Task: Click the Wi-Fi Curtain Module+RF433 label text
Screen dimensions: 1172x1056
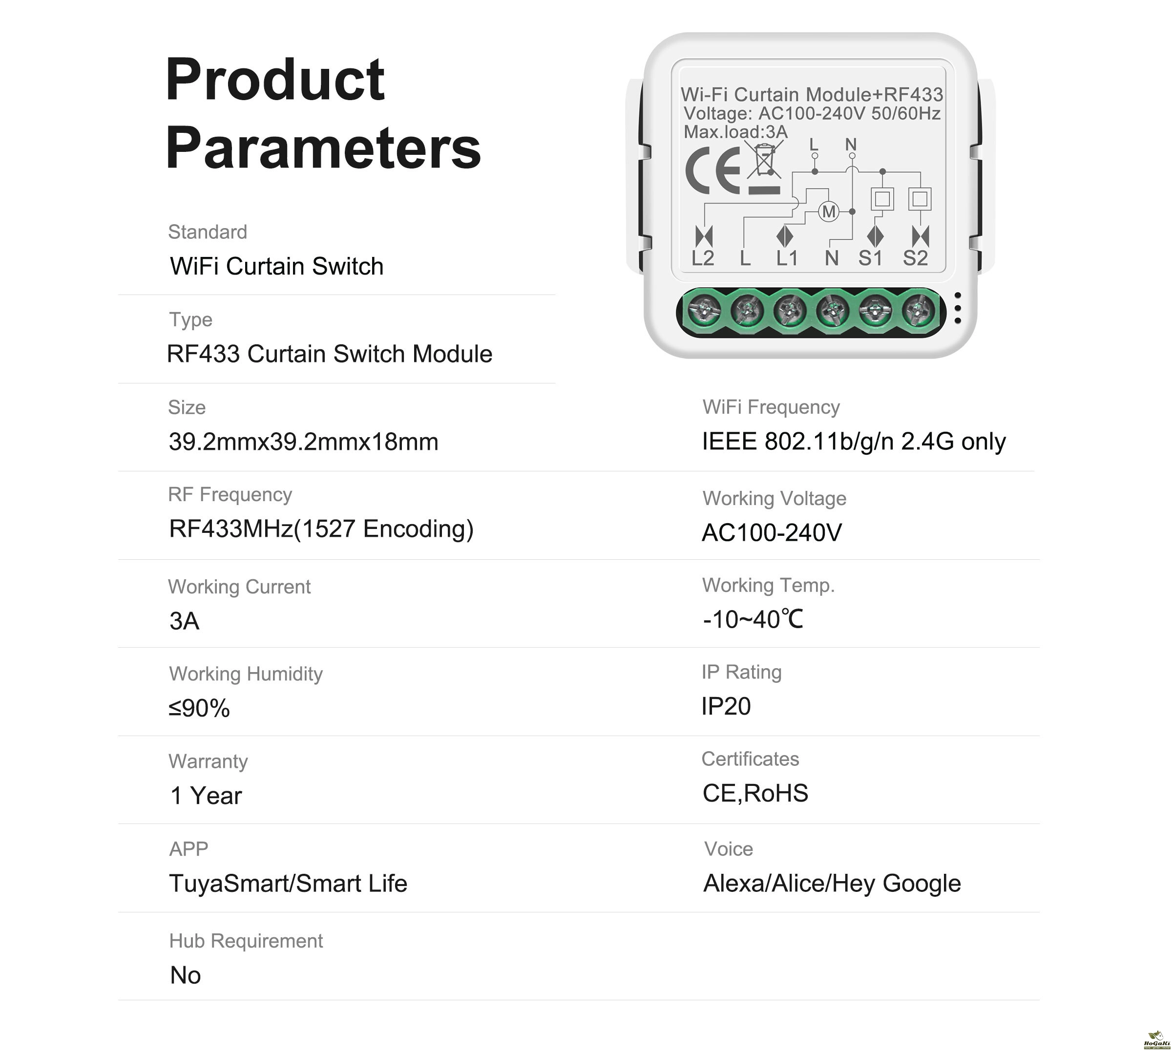Action: [812, 95]
